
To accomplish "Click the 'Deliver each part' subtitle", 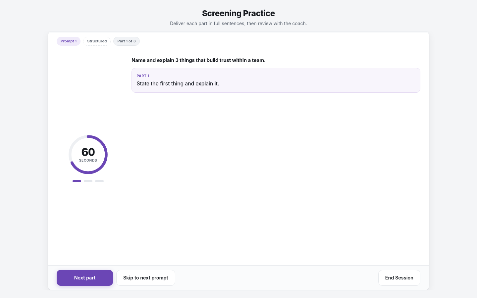I will (x=238, y=24).
